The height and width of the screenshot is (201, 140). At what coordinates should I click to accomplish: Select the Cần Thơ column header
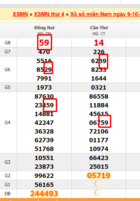(99, 28)
